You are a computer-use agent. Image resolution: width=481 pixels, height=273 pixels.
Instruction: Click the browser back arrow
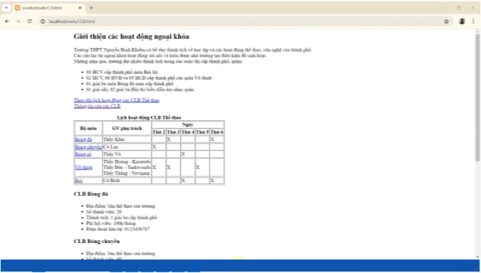(x=7, y=22)
